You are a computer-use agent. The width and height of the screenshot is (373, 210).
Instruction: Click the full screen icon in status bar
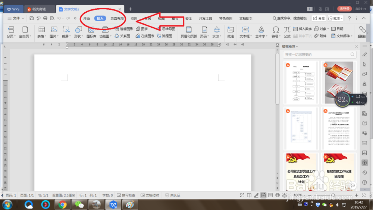242,195
